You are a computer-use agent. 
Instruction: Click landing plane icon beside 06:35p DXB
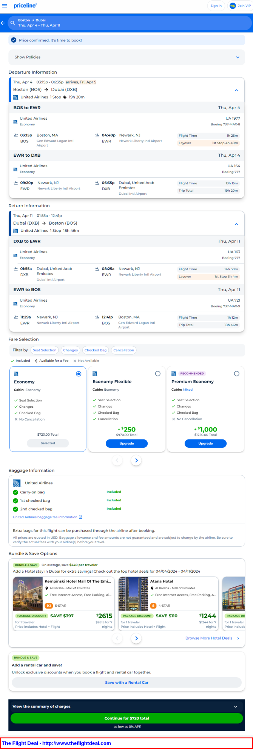[97, 183]
